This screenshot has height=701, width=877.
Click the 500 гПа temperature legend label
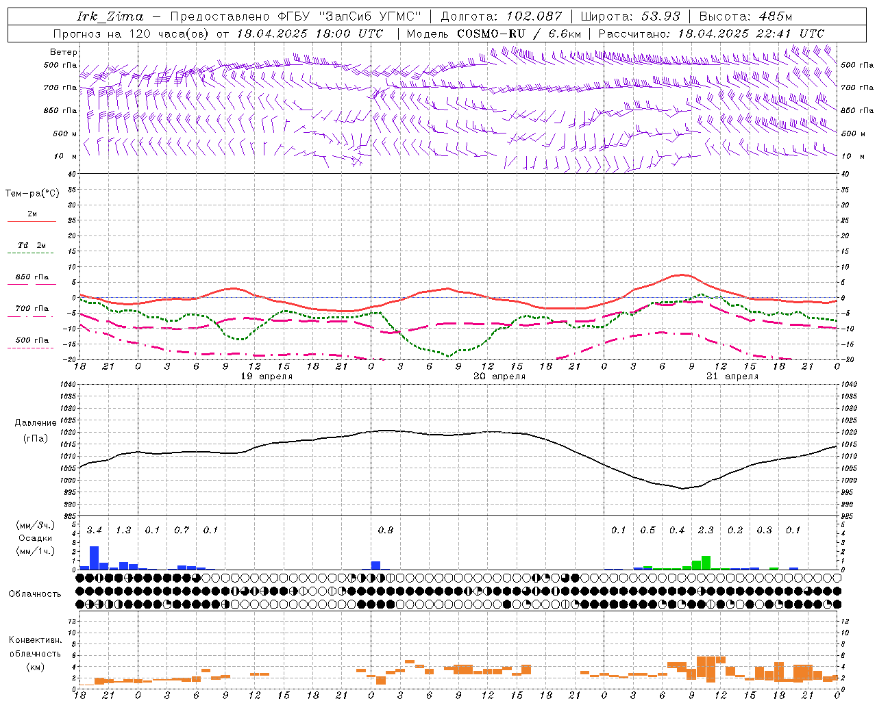point(32,340)
